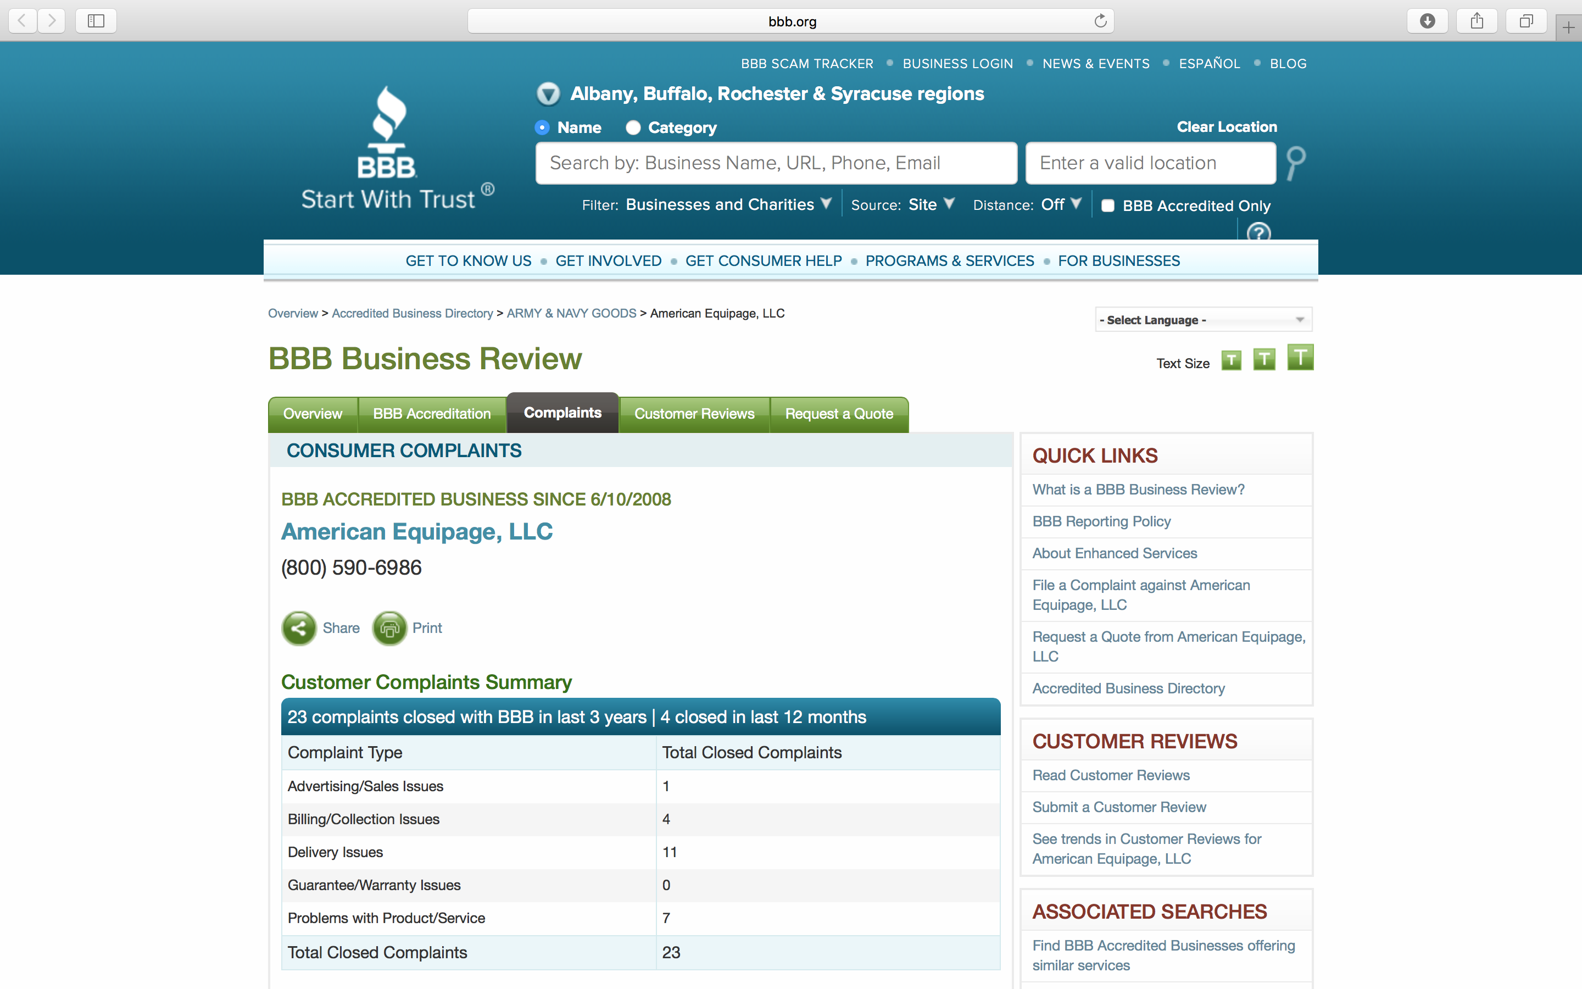
Task: Select the Name radio button
Action: click(542, 127)
